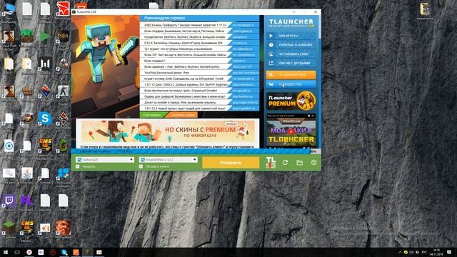Select server row Всем бесплатные питомцы
The width and height of the screenshot is (457, 257).
coord(199,91)
